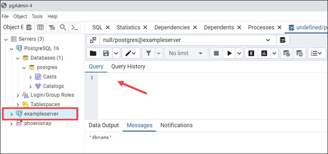The width and height of the screenshot is (328, 154).
Task: Click the connection status plug icon
Action: (x=93, y=40)
